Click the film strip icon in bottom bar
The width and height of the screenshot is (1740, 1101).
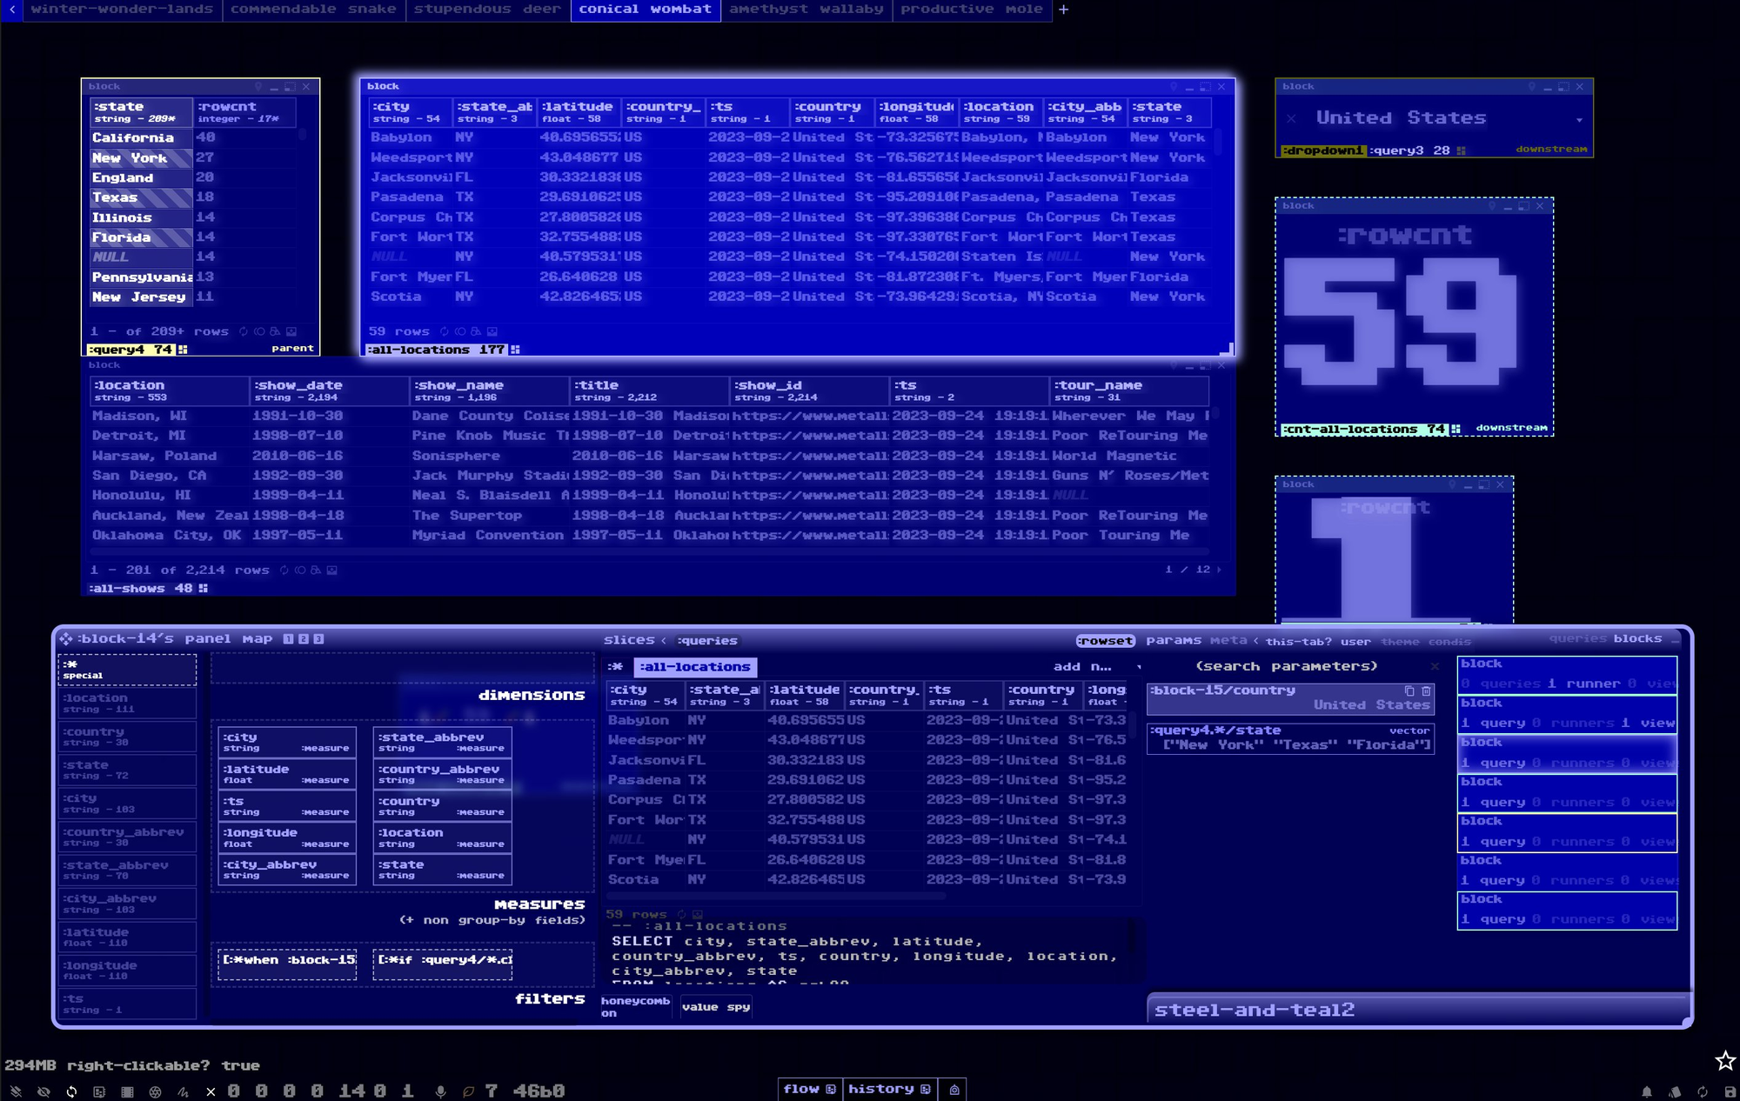(x=127, y=1091)
